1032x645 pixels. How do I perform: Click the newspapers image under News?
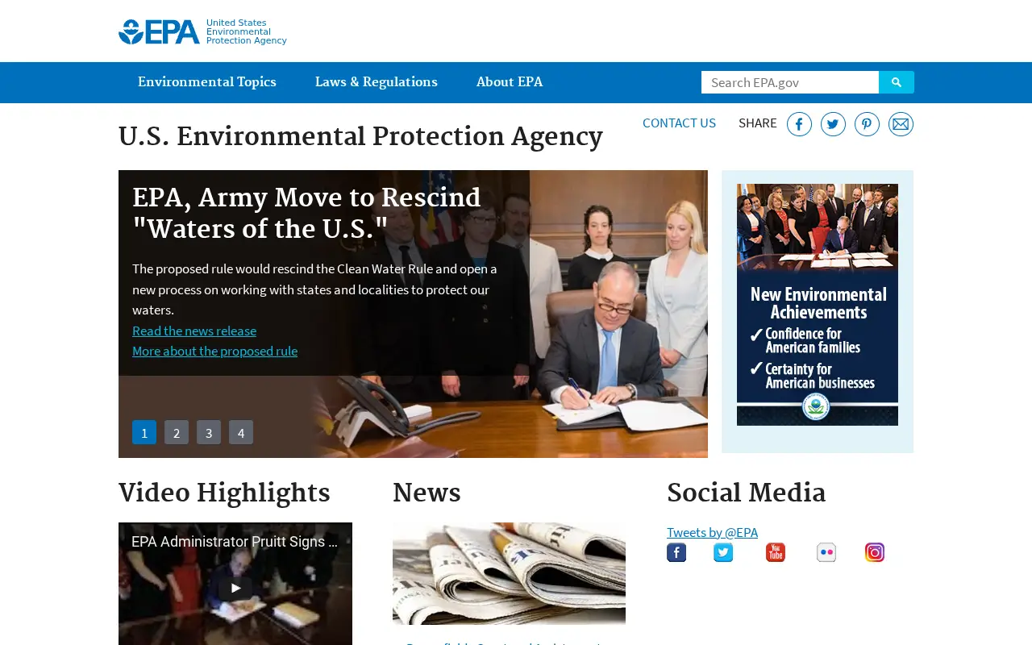509,573
